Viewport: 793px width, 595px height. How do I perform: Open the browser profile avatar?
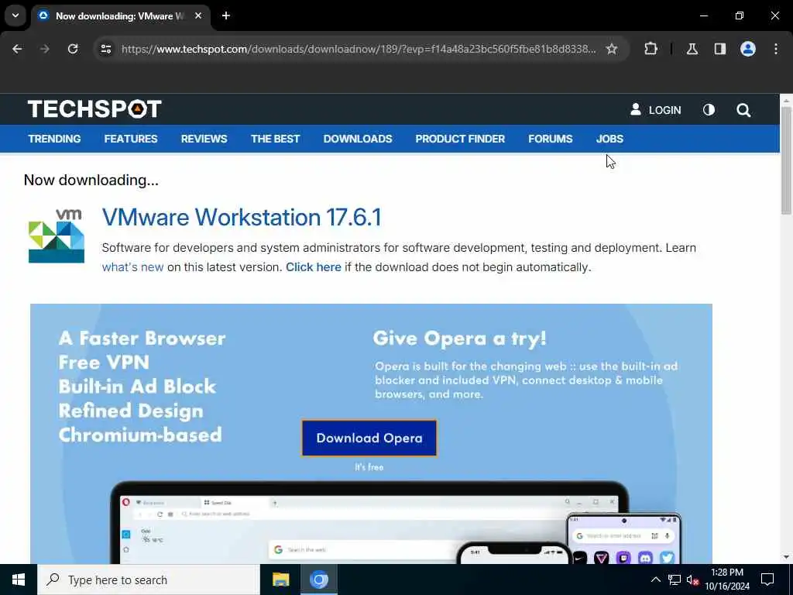pyautogui.click(x=748, y=49)
